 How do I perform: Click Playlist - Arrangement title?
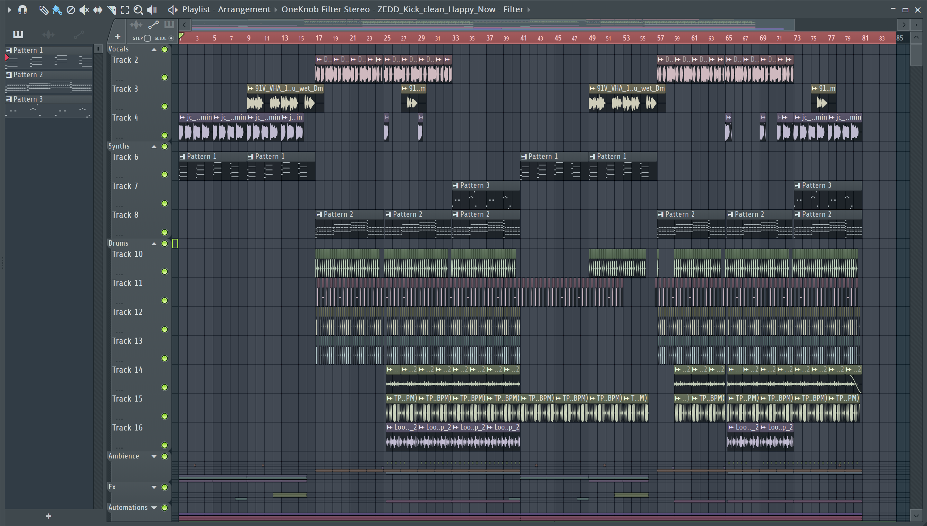pyautogui.click(x=226, y=9)
